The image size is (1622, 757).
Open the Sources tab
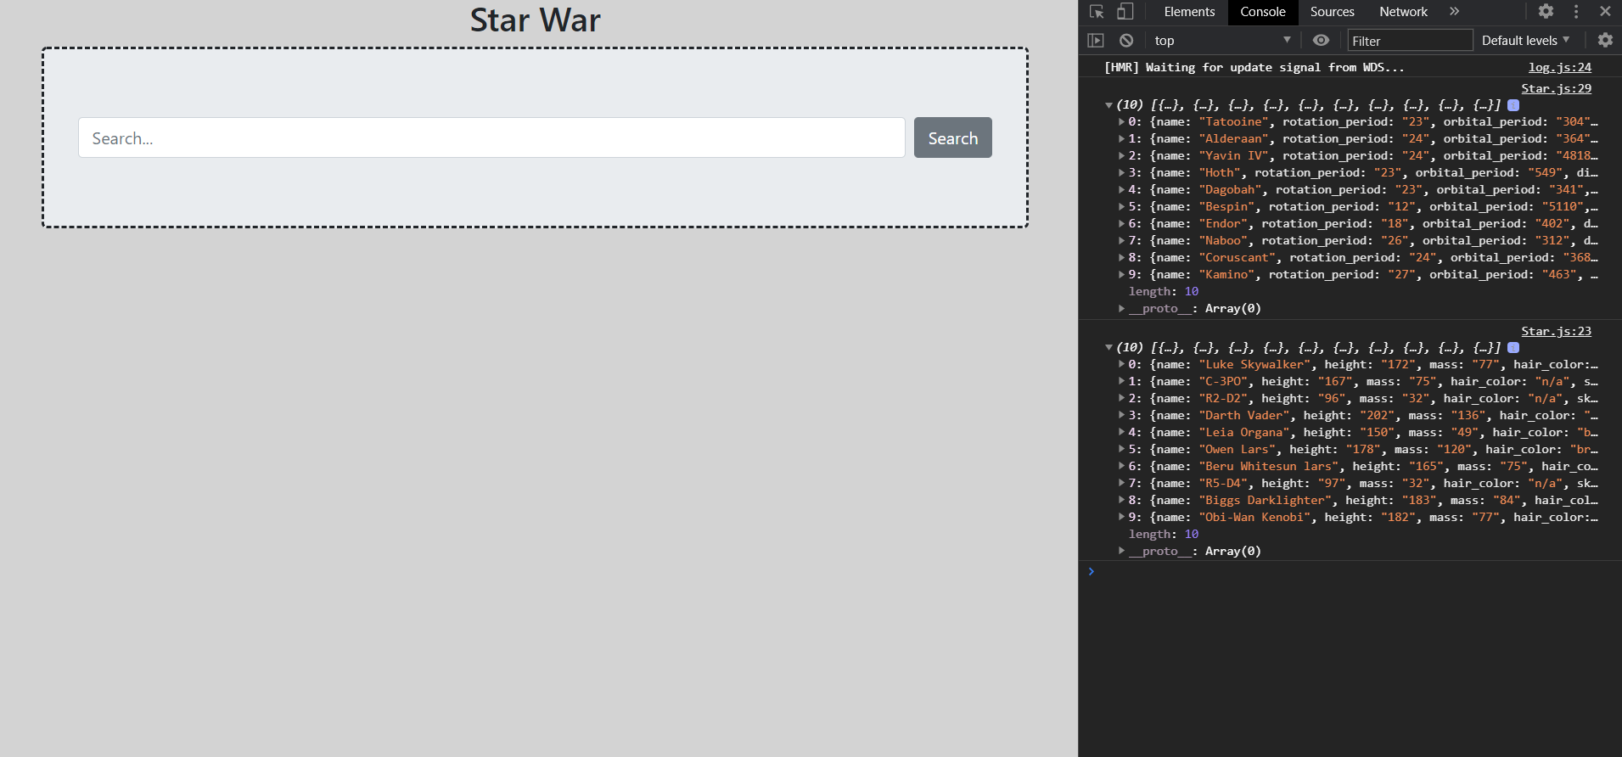(1332, 12)
